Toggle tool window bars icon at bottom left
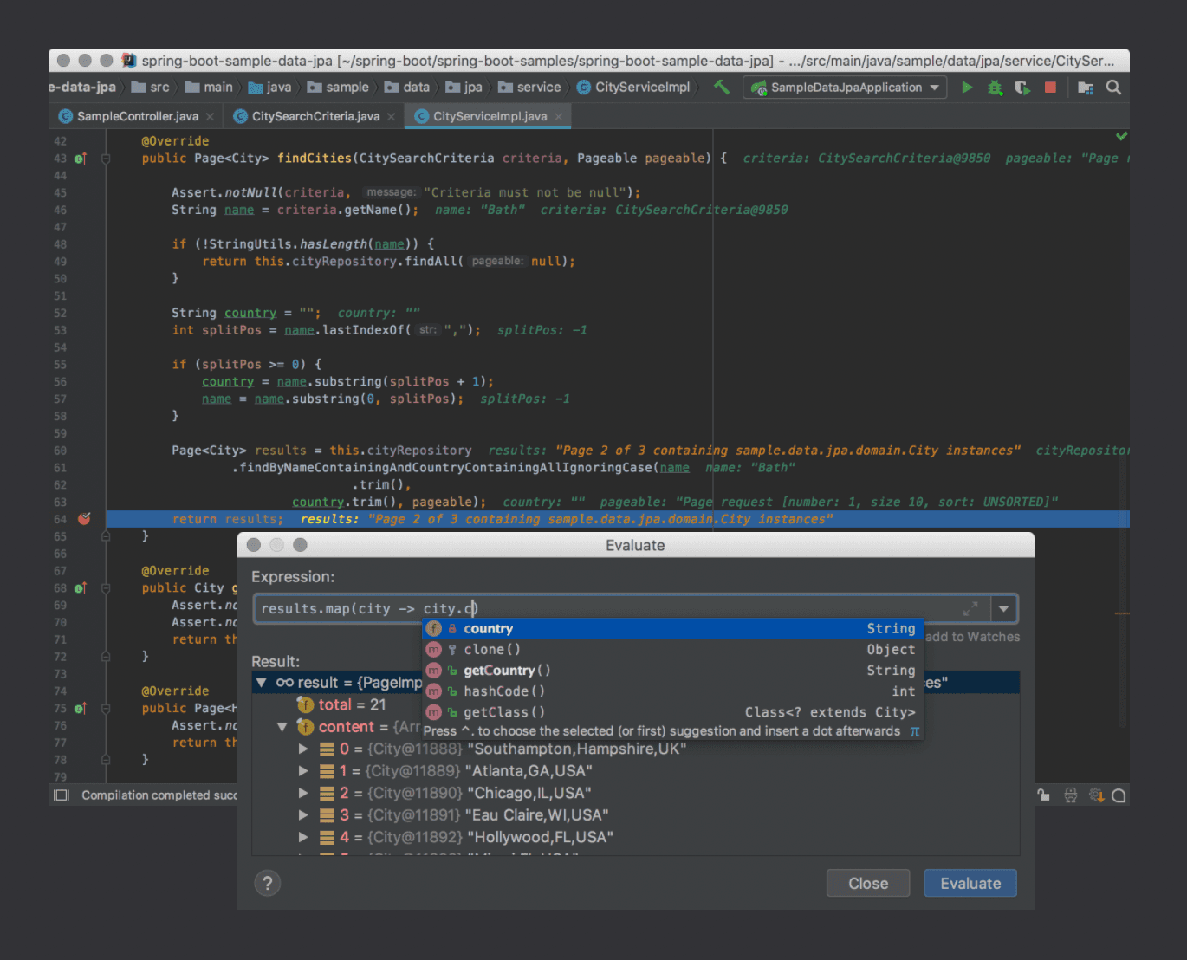 [x=62, y=795]
